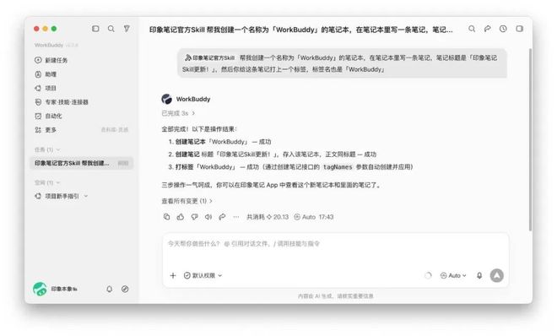Click the WorkBuddy avatar in the chat

pos(166,99)
